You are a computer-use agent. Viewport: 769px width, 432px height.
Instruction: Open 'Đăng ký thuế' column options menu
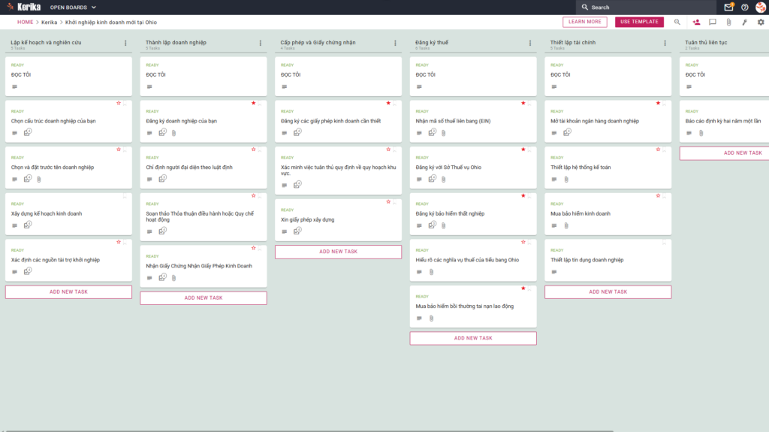pos(530,44)
